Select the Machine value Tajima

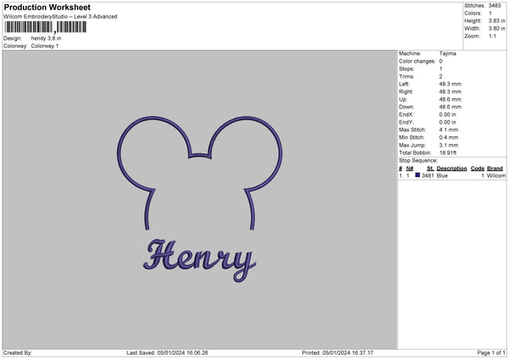449,54
